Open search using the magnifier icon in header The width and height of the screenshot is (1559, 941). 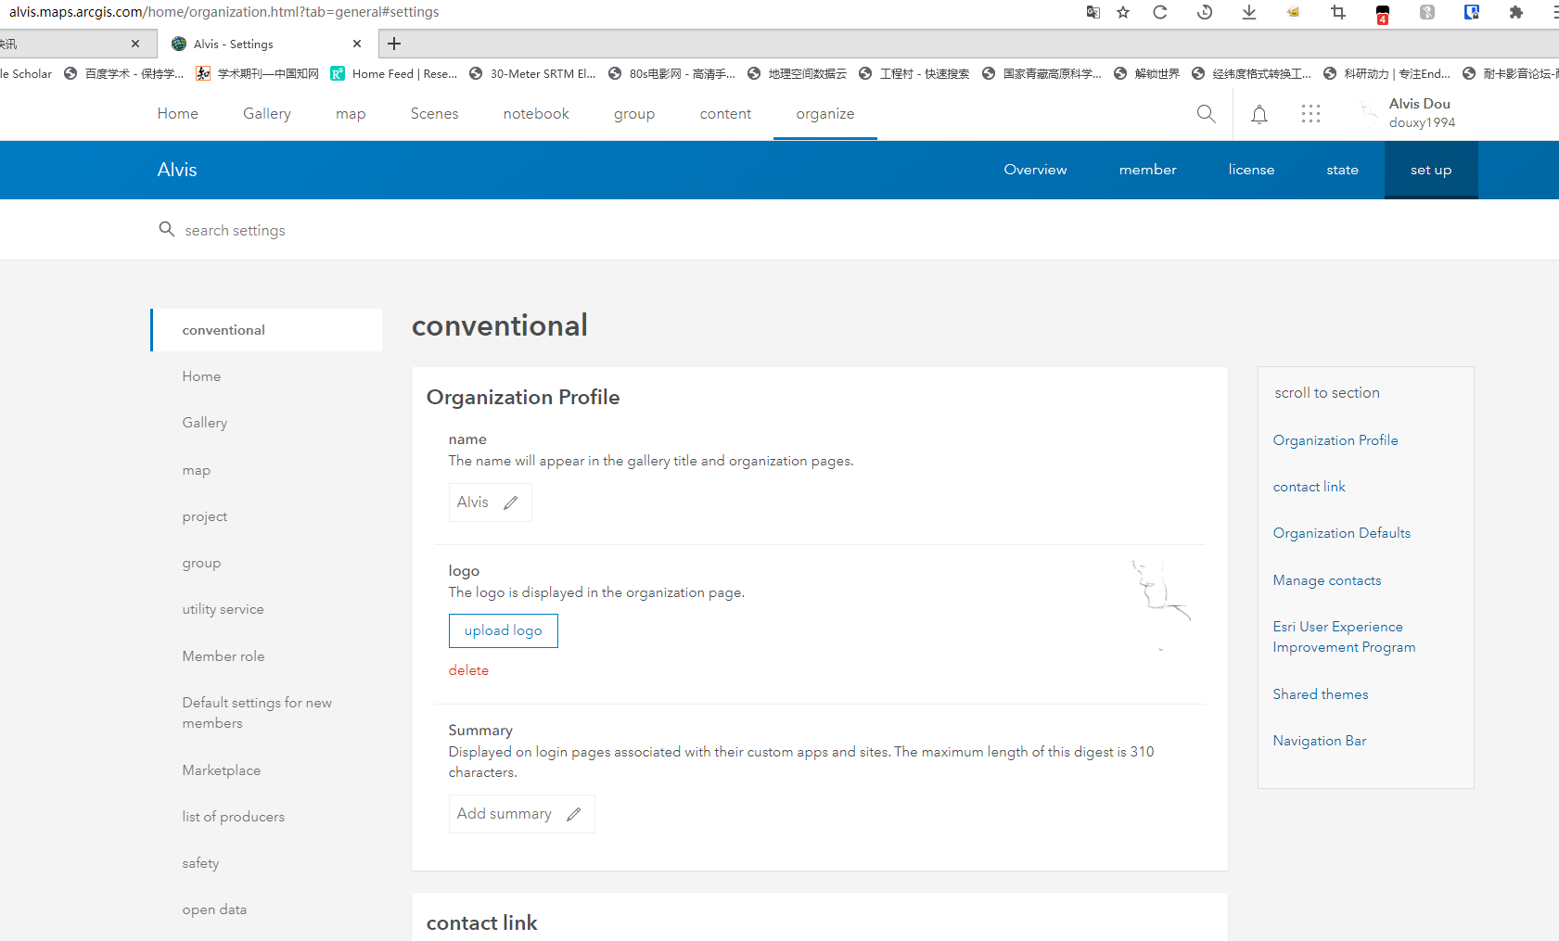click(x=1206, y=113)
